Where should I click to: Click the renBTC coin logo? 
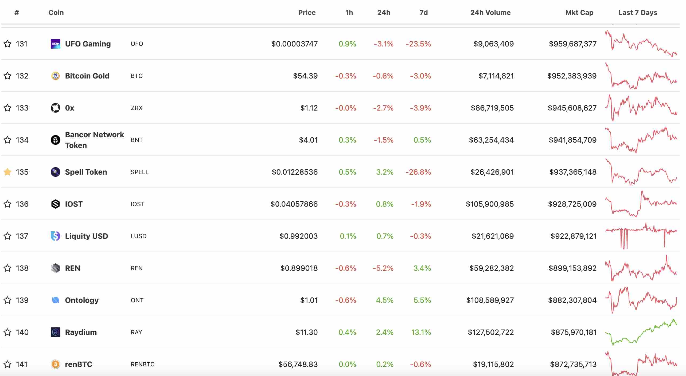tap(55, 364)
